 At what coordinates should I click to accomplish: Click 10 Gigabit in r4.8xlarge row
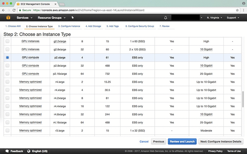pos(206,114)
